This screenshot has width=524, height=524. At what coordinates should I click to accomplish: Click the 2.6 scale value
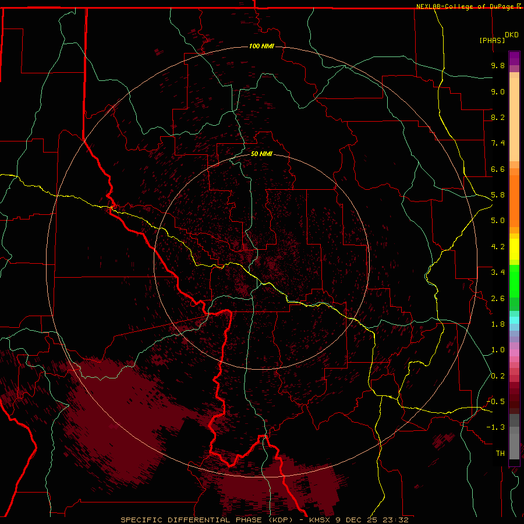pyautogui.click(x=498, y=299)
